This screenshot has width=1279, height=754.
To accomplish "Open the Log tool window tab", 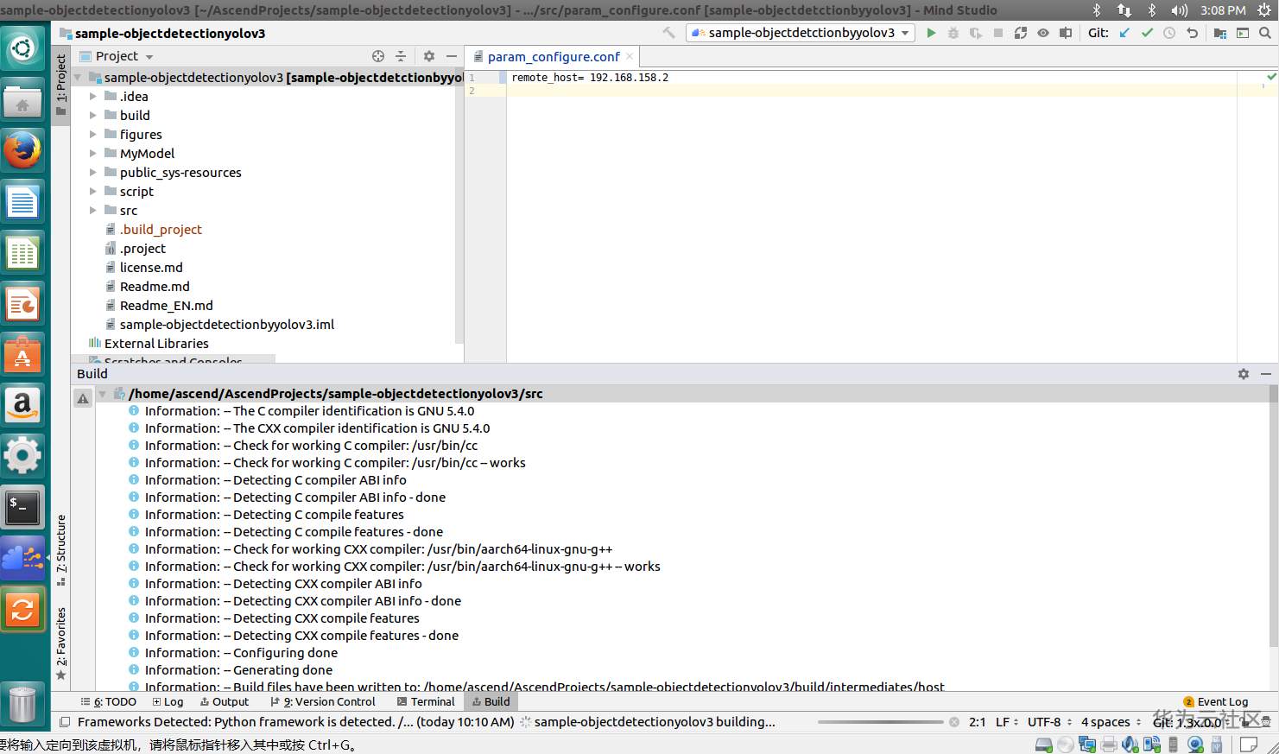I will (x=168, y=702).
